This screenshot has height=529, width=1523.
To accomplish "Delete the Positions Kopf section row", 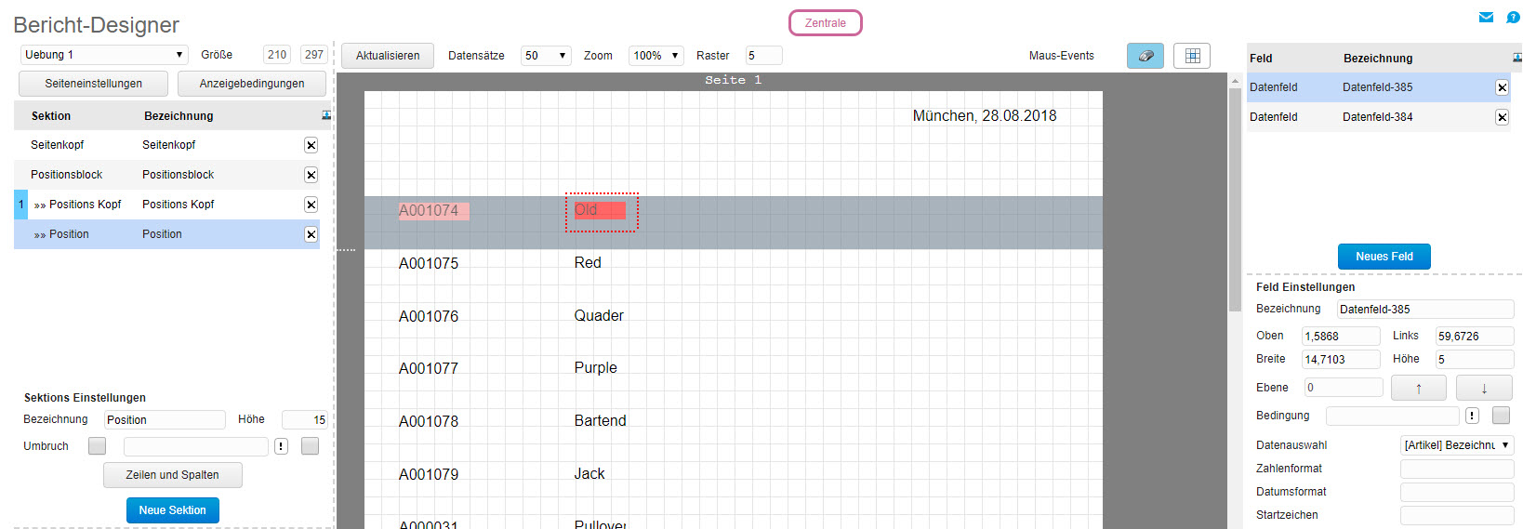I will (311, 205).
